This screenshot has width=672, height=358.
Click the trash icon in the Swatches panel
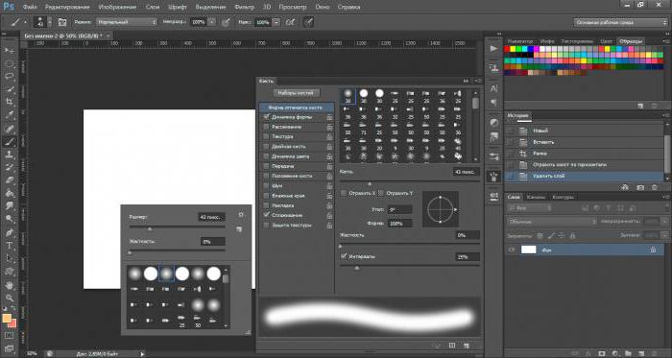[x=655, y=106]
